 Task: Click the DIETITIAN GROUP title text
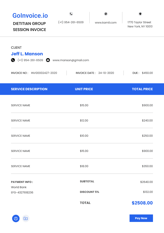pyautogui.click(x=29, y=24)
